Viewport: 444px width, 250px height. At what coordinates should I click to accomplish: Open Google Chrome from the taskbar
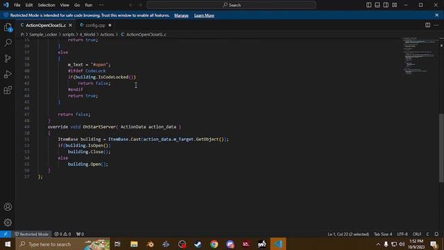point(214,244)
